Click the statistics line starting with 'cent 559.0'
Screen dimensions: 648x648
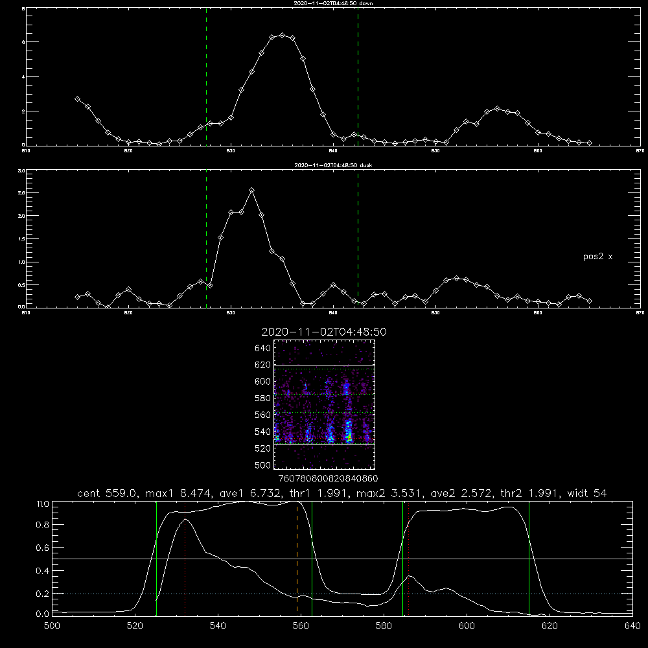coord(341,493)
